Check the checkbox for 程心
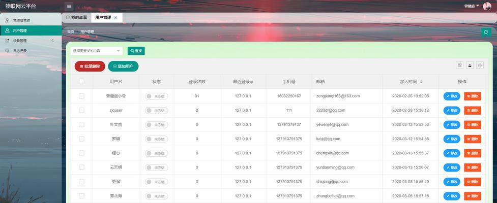Image resolution: width=497 pixels, height=203 pixels. coord(81,153)
